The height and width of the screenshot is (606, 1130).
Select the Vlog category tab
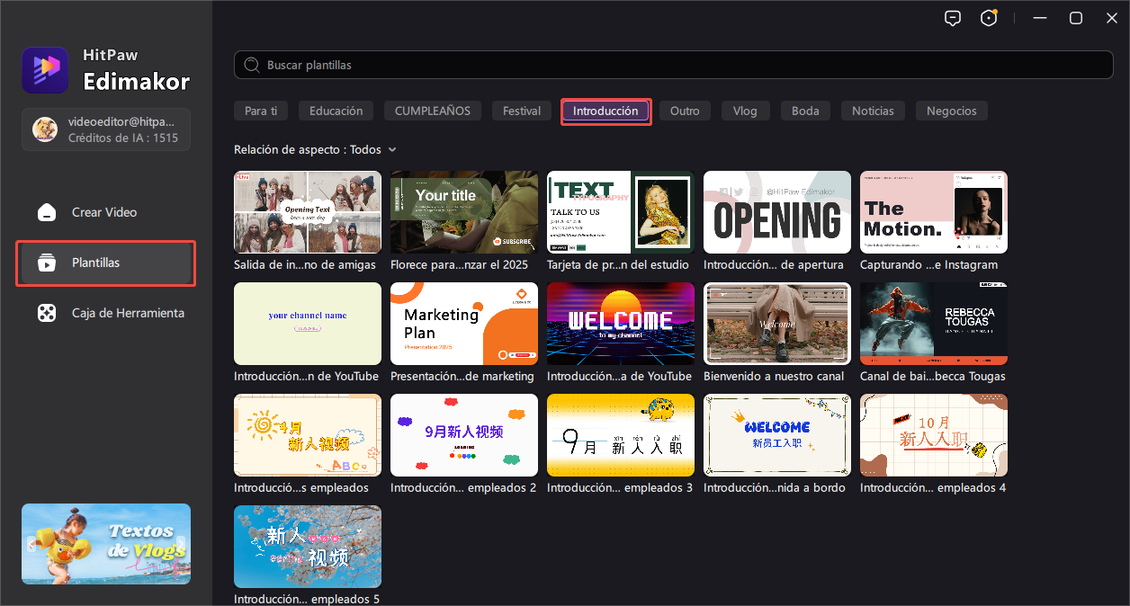[745, 111]
